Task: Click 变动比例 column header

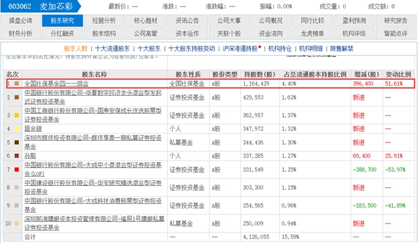Action: point(399,75)
